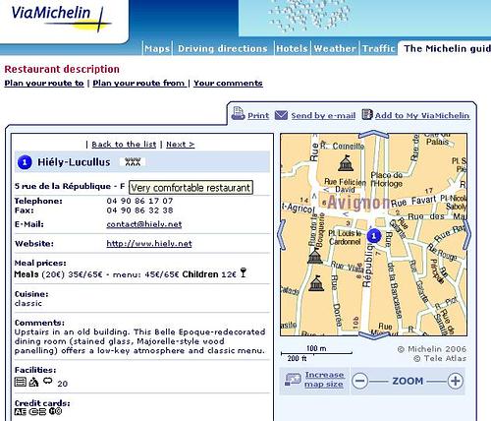Click the Increase map size link
The height and width of the screenshot is (421, 491).
324,380
